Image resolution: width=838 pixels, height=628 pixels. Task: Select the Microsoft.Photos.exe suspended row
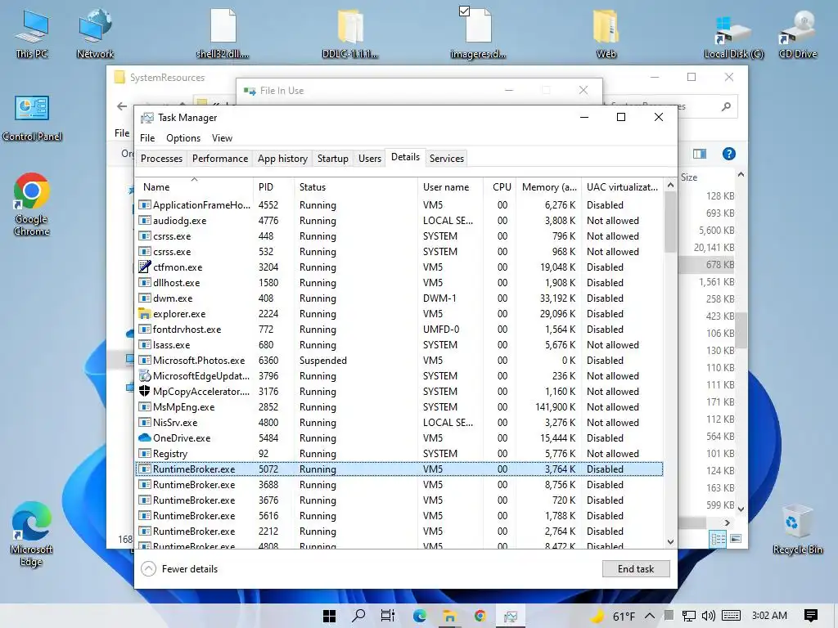pos(399,361)
